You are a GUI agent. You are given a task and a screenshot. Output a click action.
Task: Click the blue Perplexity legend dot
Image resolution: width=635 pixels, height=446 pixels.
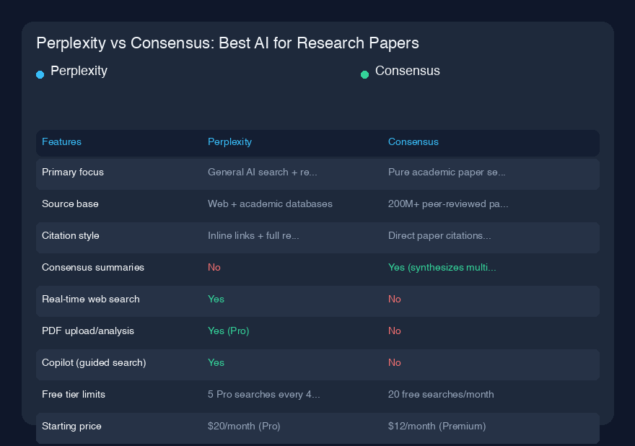pyautogui.click(x=40, y=74)
